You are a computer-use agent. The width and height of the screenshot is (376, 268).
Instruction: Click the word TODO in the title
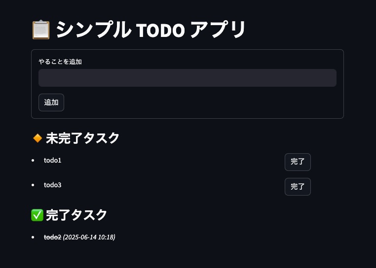[x=160, y=30]
